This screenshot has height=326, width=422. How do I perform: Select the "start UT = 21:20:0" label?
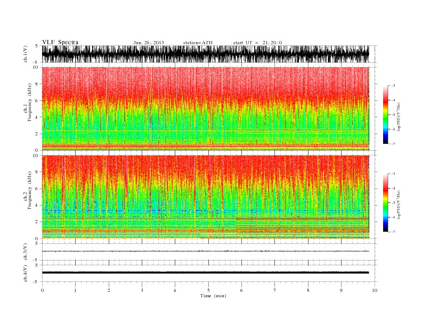(x=257, y=43)
